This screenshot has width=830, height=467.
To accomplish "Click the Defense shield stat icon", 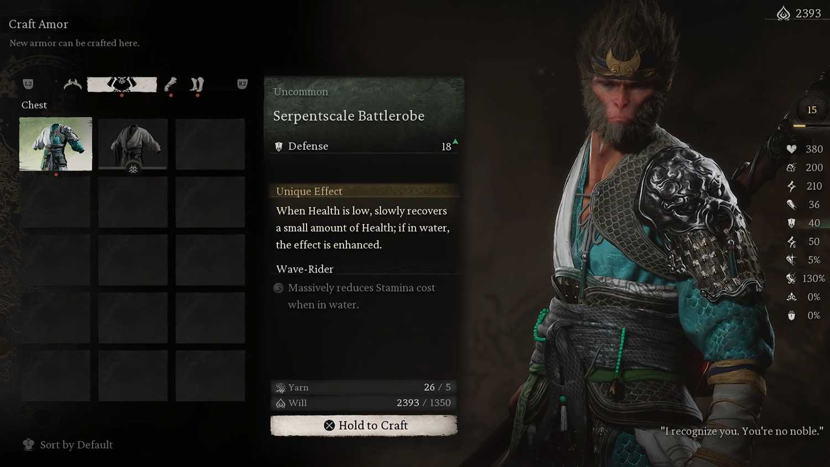I will (792, 223).
